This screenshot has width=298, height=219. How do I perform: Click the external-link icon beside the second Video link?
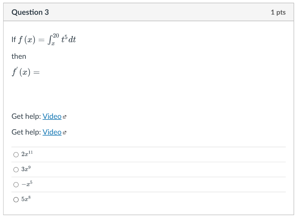tap(65, 132)
